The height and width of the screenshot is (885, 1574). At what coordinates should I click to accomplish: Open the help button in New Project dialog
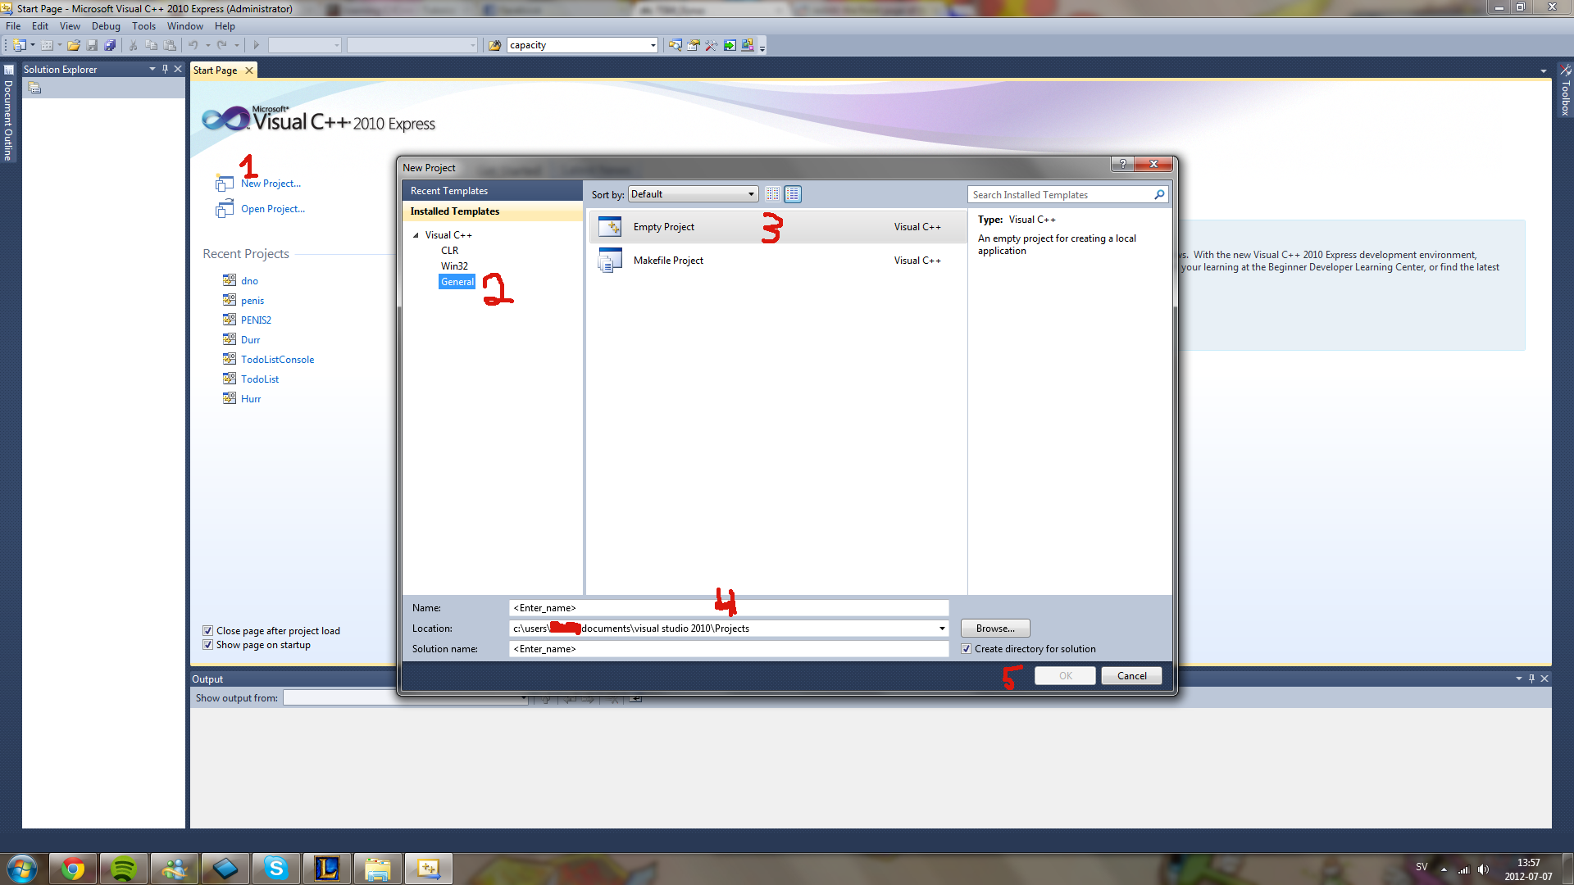[1122, 164]
